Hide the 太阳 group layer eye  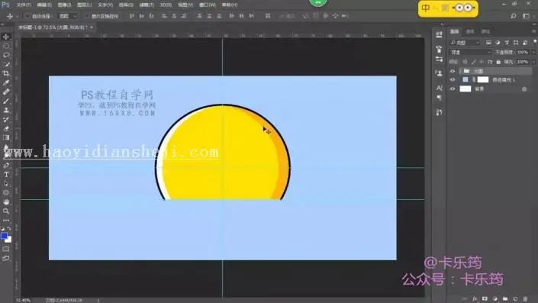point(453,71)
